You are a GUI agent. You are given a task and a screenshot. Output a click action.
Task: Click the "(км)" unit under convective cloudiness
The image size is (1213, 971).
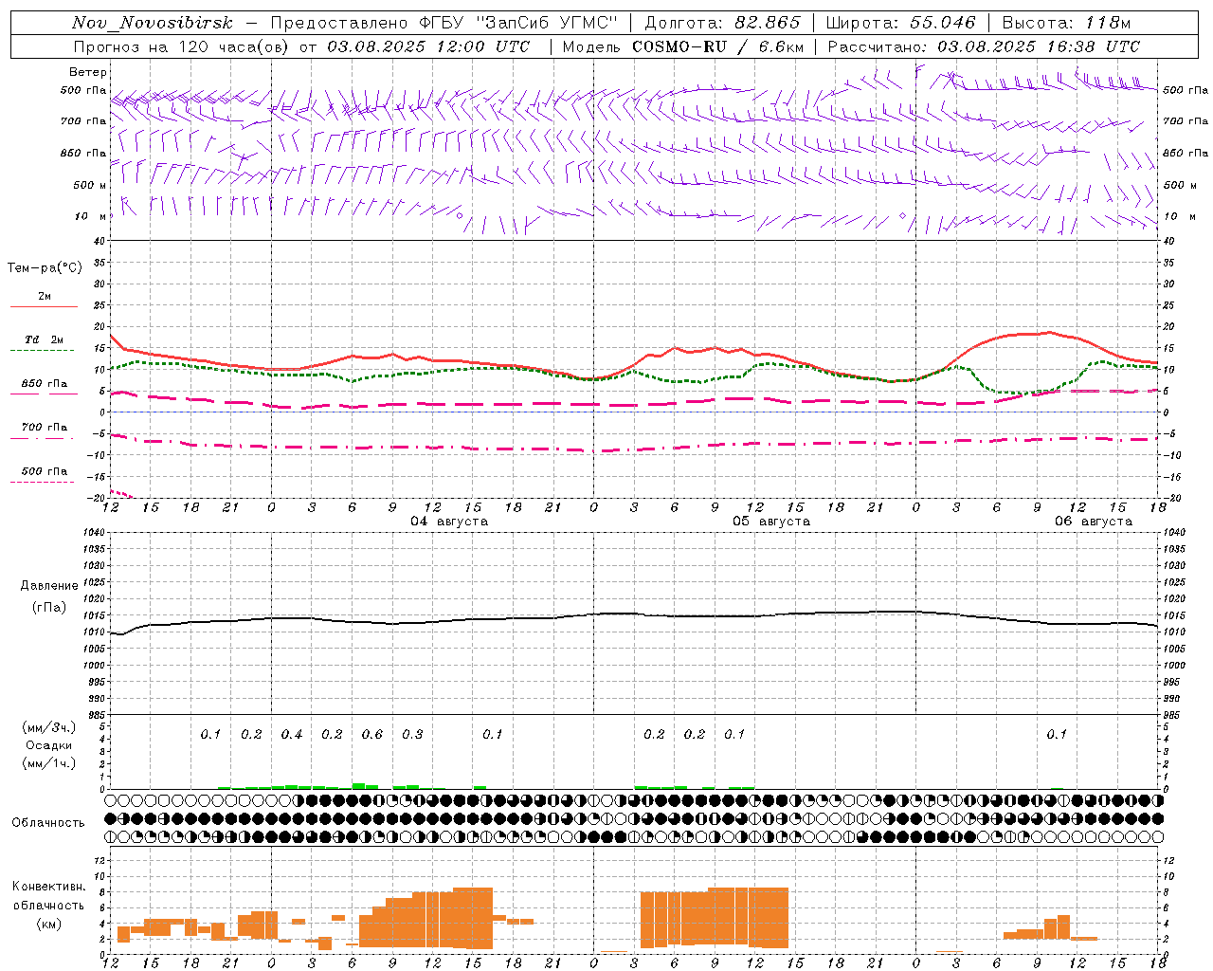pos(48,924)
